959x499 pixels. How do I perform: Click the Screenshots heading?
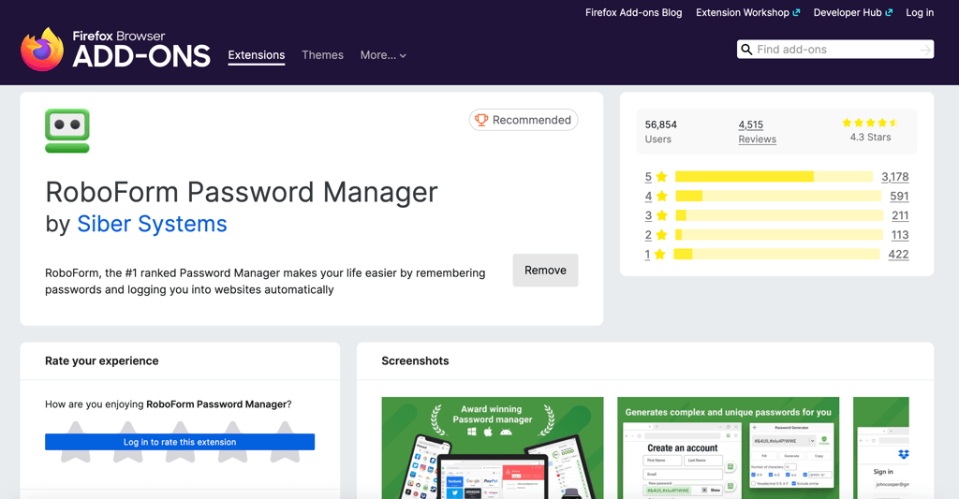[x=415, y=360]
